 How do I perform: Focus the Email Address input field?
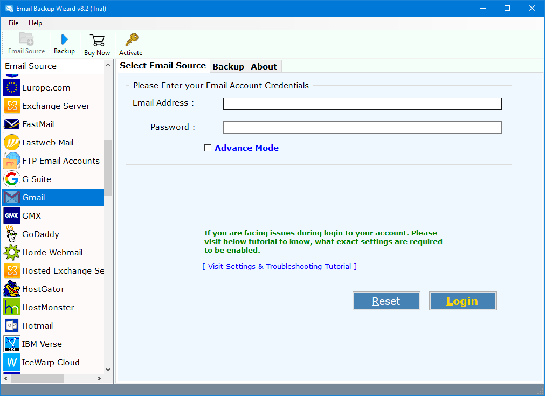[362, 103]
